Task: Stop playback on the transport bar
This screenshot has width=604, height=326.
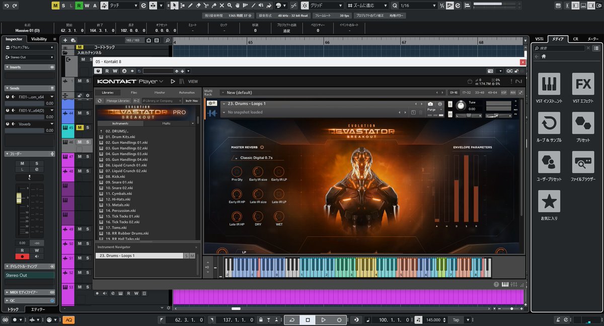Action: pyautogui.click(x=308, y=320)
